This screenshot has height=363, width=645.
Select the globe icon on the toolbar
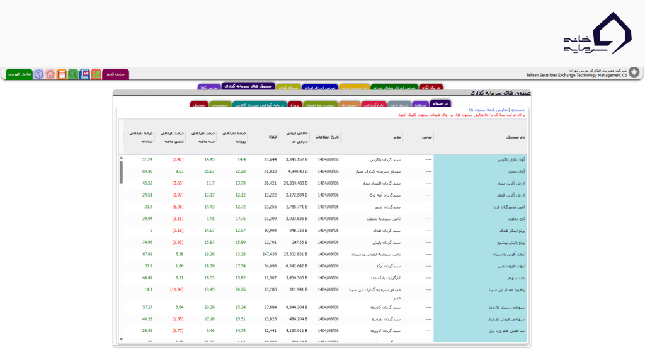38,74
